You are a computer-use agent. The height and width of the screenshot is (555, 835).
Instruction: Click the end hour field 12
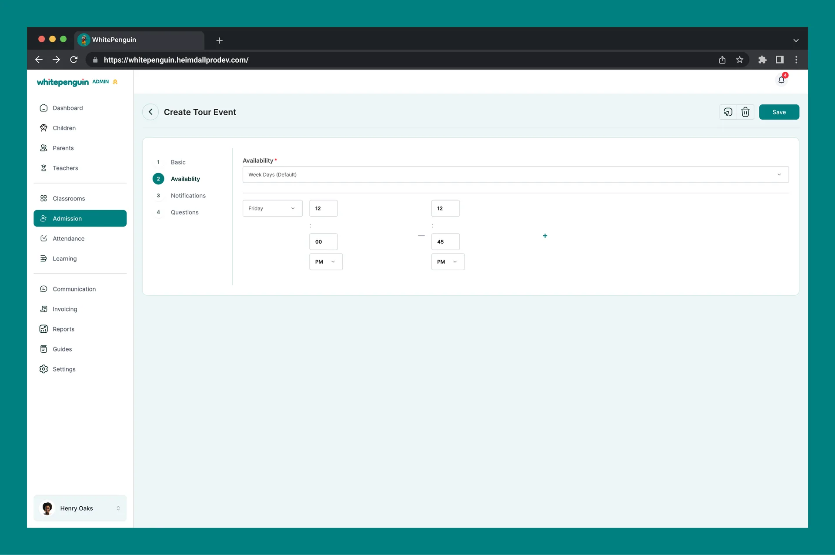click(x=445, y=208)
